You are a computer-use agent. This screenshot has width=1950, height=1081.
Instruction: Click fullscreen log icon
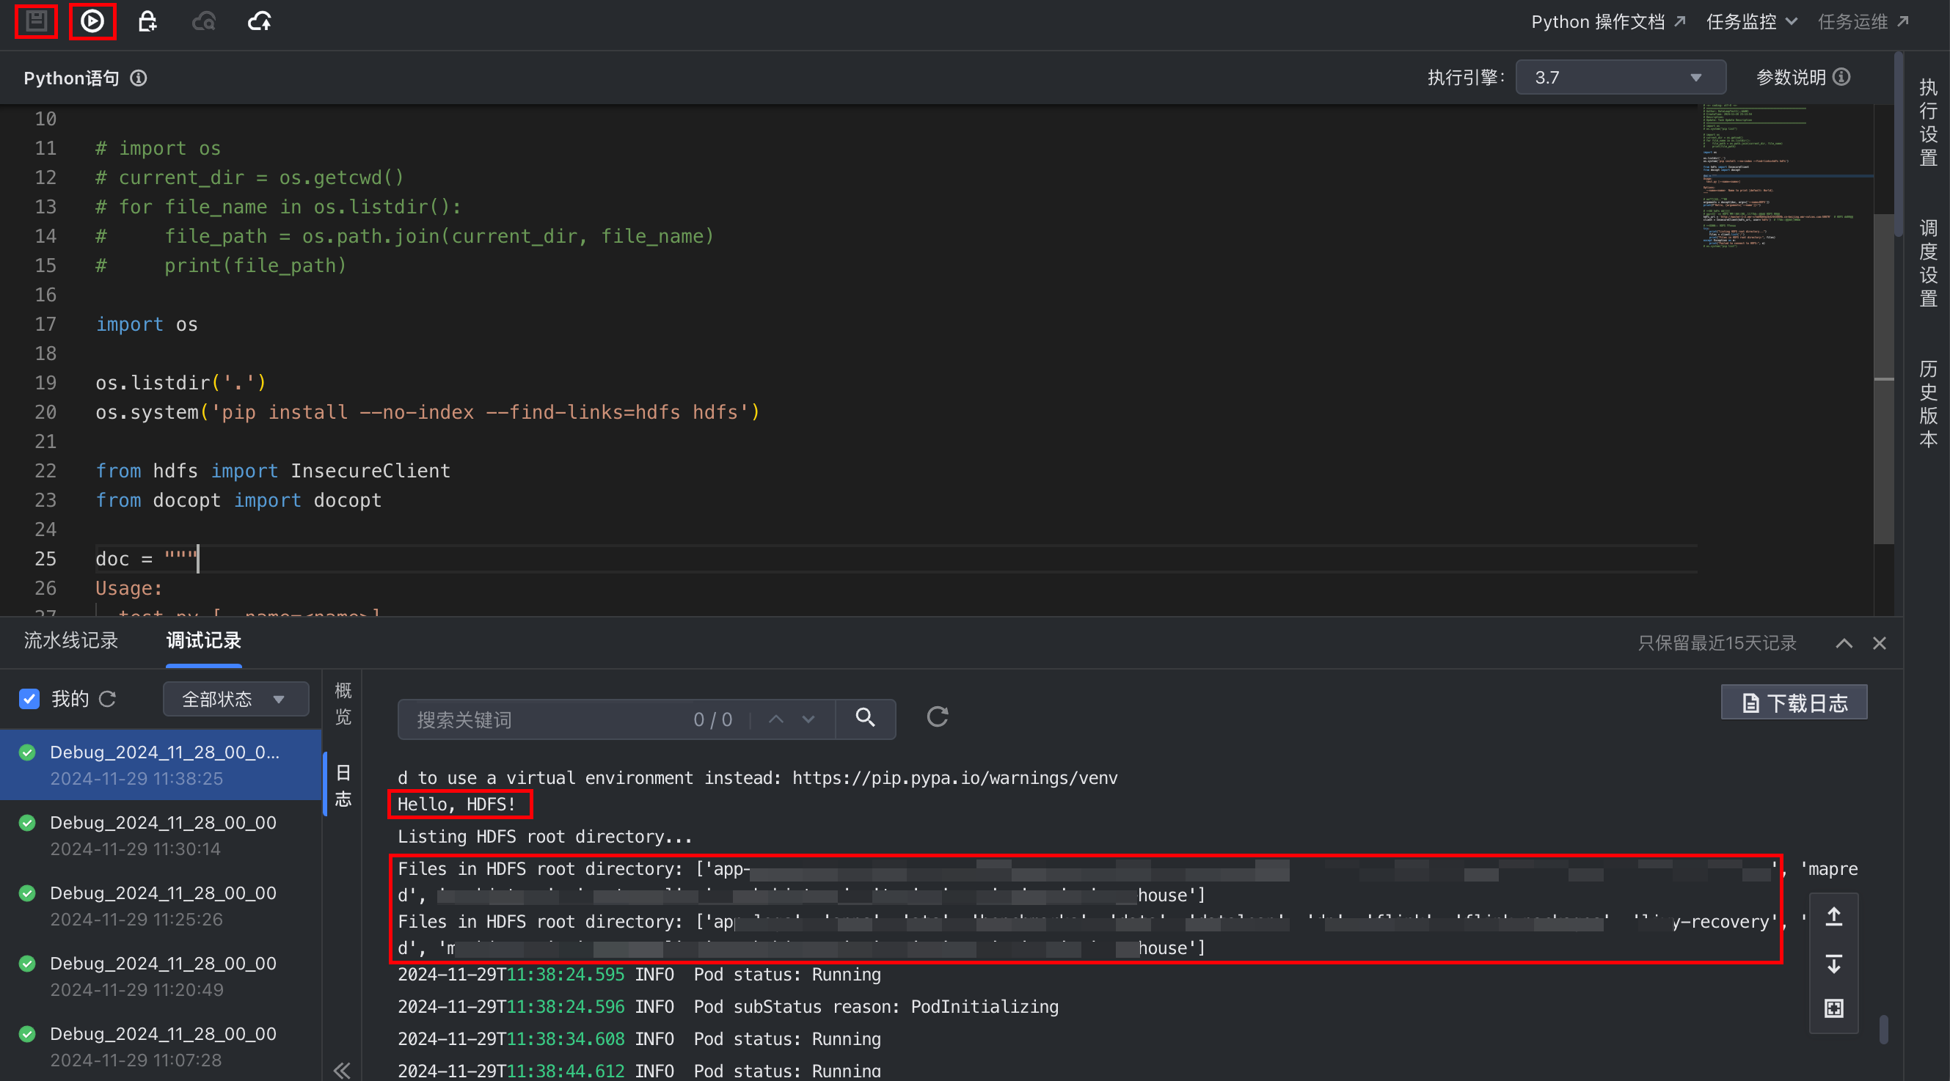(x=1833, y=1008)
